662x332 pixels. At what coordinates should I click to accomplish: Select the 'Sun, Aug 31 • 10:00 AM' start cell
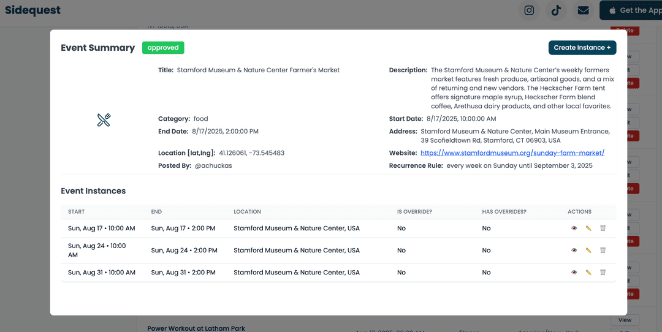102,272
